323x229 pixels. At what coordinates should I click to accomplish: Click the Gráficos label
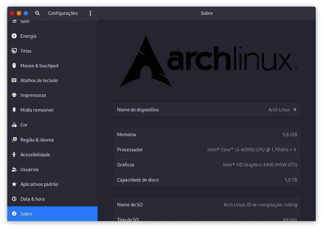126,165
